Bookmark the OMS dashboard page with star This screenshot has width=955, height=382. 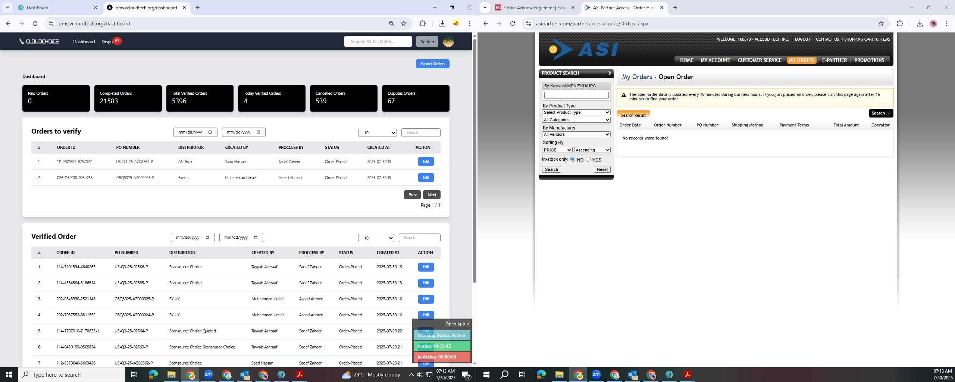pyautogui.click(x=404, y=24)
